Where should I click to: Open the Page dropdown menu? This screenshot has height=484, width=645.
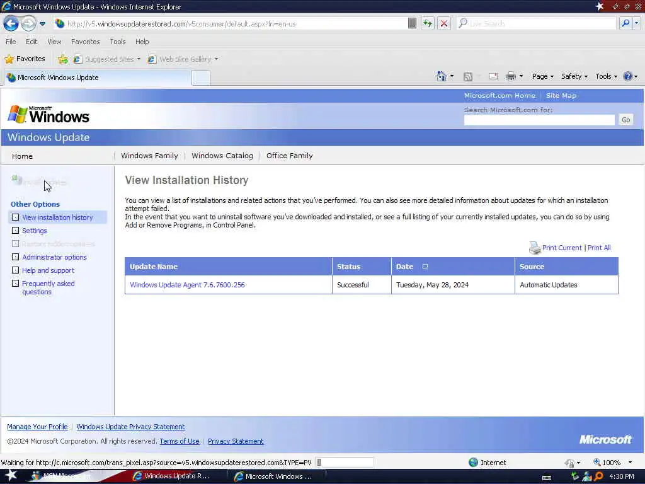542,76
